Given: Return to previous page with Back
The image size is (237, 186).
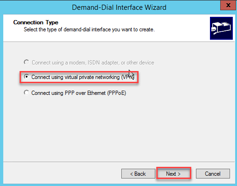Looking at the screenshot, I should pyautogui.click(x=138, y=173).
